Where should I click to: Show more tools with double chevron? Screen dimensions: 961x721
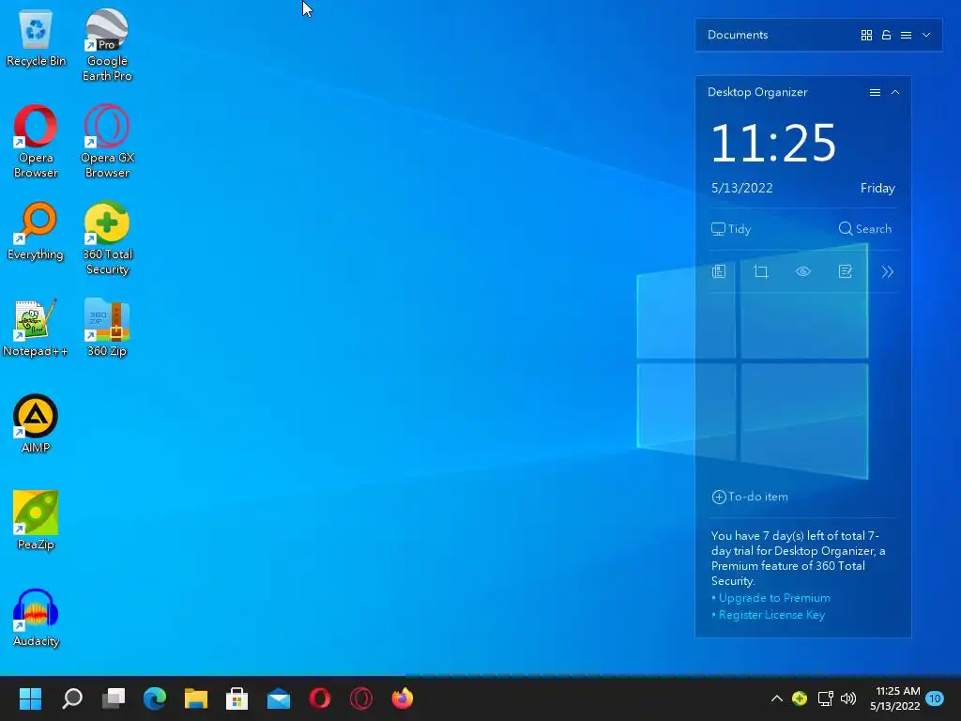(888, 271)
